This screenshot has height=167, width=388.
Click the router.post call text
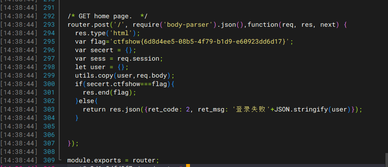[x=88, y=25]
